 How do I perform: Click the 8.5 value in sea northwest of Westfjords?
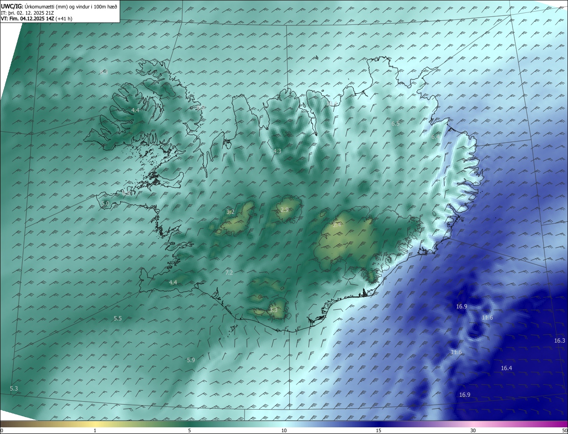point(104,72)
